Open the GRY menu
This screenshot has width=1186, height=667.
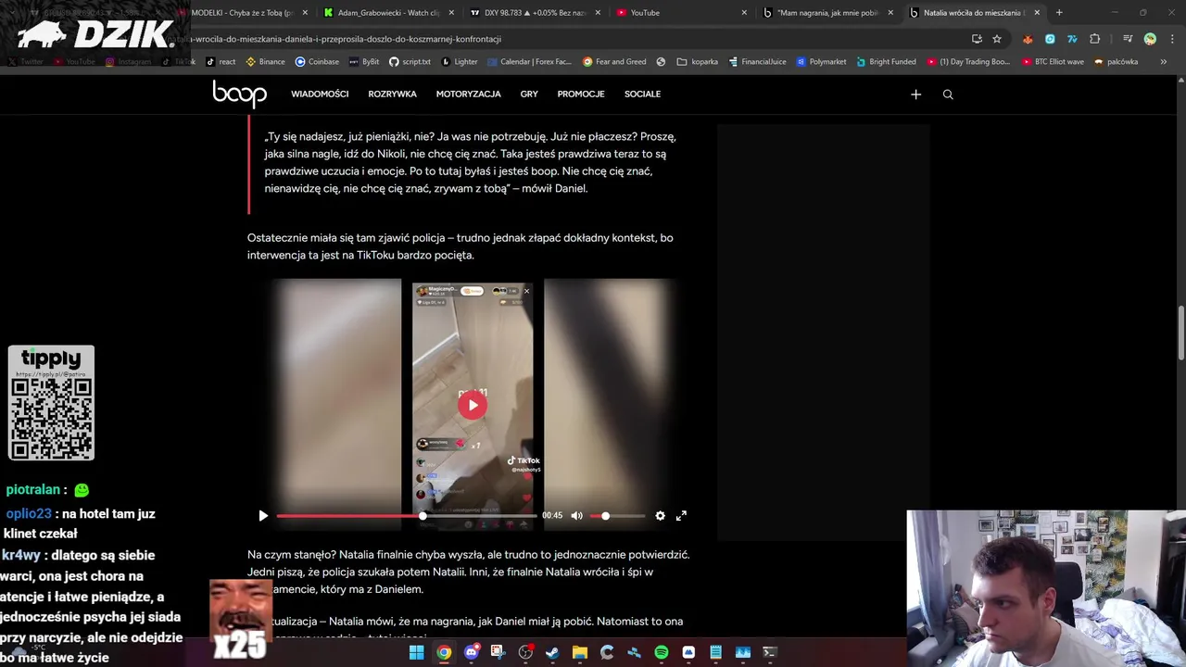pyautogui.click(x=529, y=94)
